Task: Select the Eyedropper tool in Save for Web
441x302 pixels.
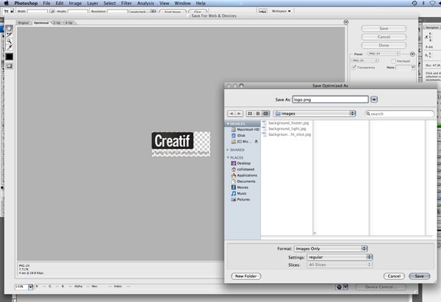Action: [10, 47]
